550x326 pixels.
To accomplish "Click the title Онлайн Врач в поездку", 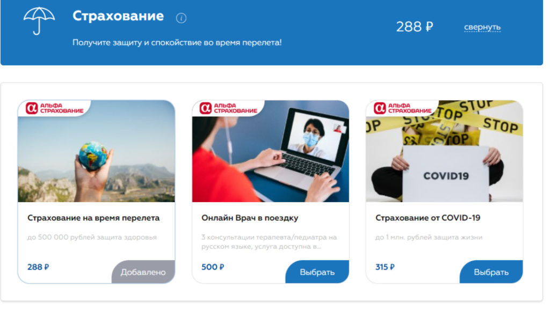I will [x=250, y=218].
